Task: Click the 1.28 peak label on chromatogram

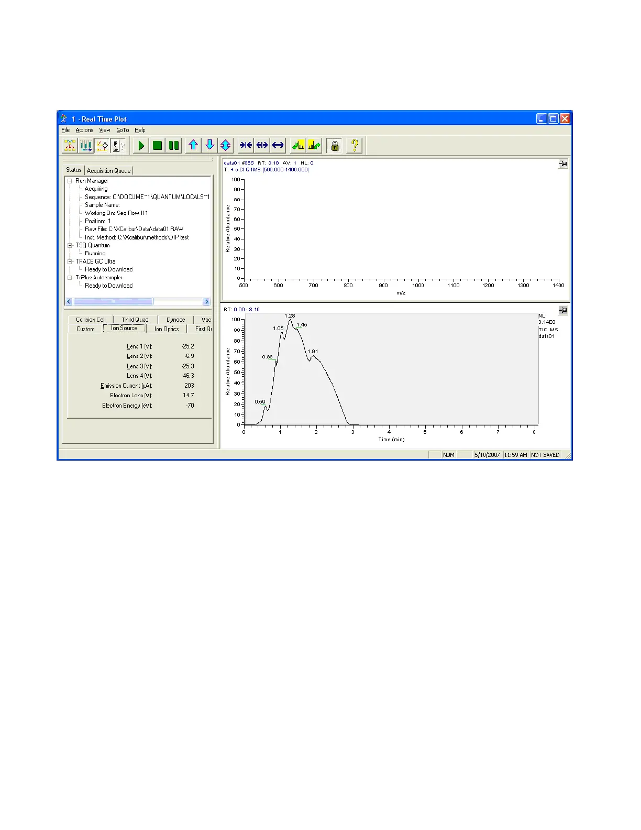Action: pyautogui.click(x=290, y=316)
